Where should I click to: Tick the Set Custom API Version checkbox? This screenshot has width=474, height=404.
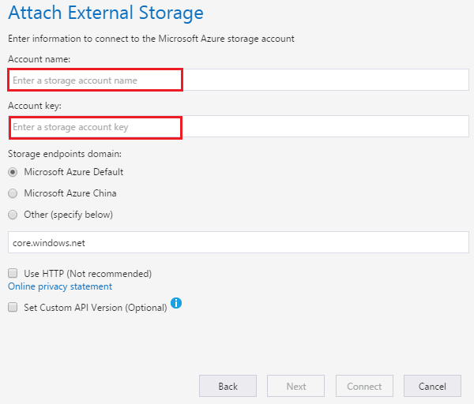[13, 308]
